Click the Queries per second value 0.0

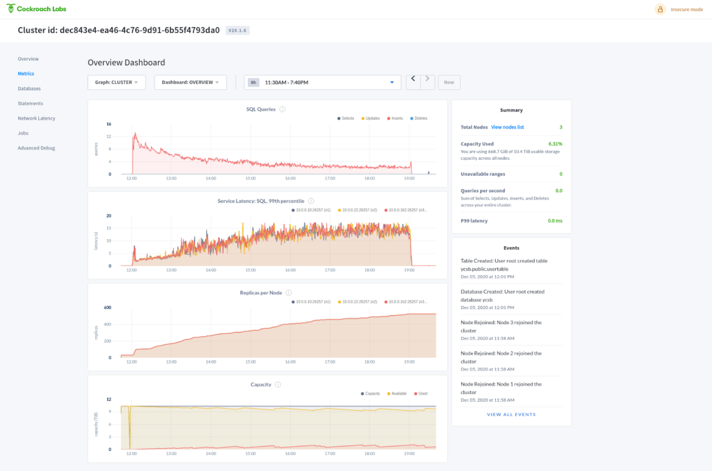point(559,191)
